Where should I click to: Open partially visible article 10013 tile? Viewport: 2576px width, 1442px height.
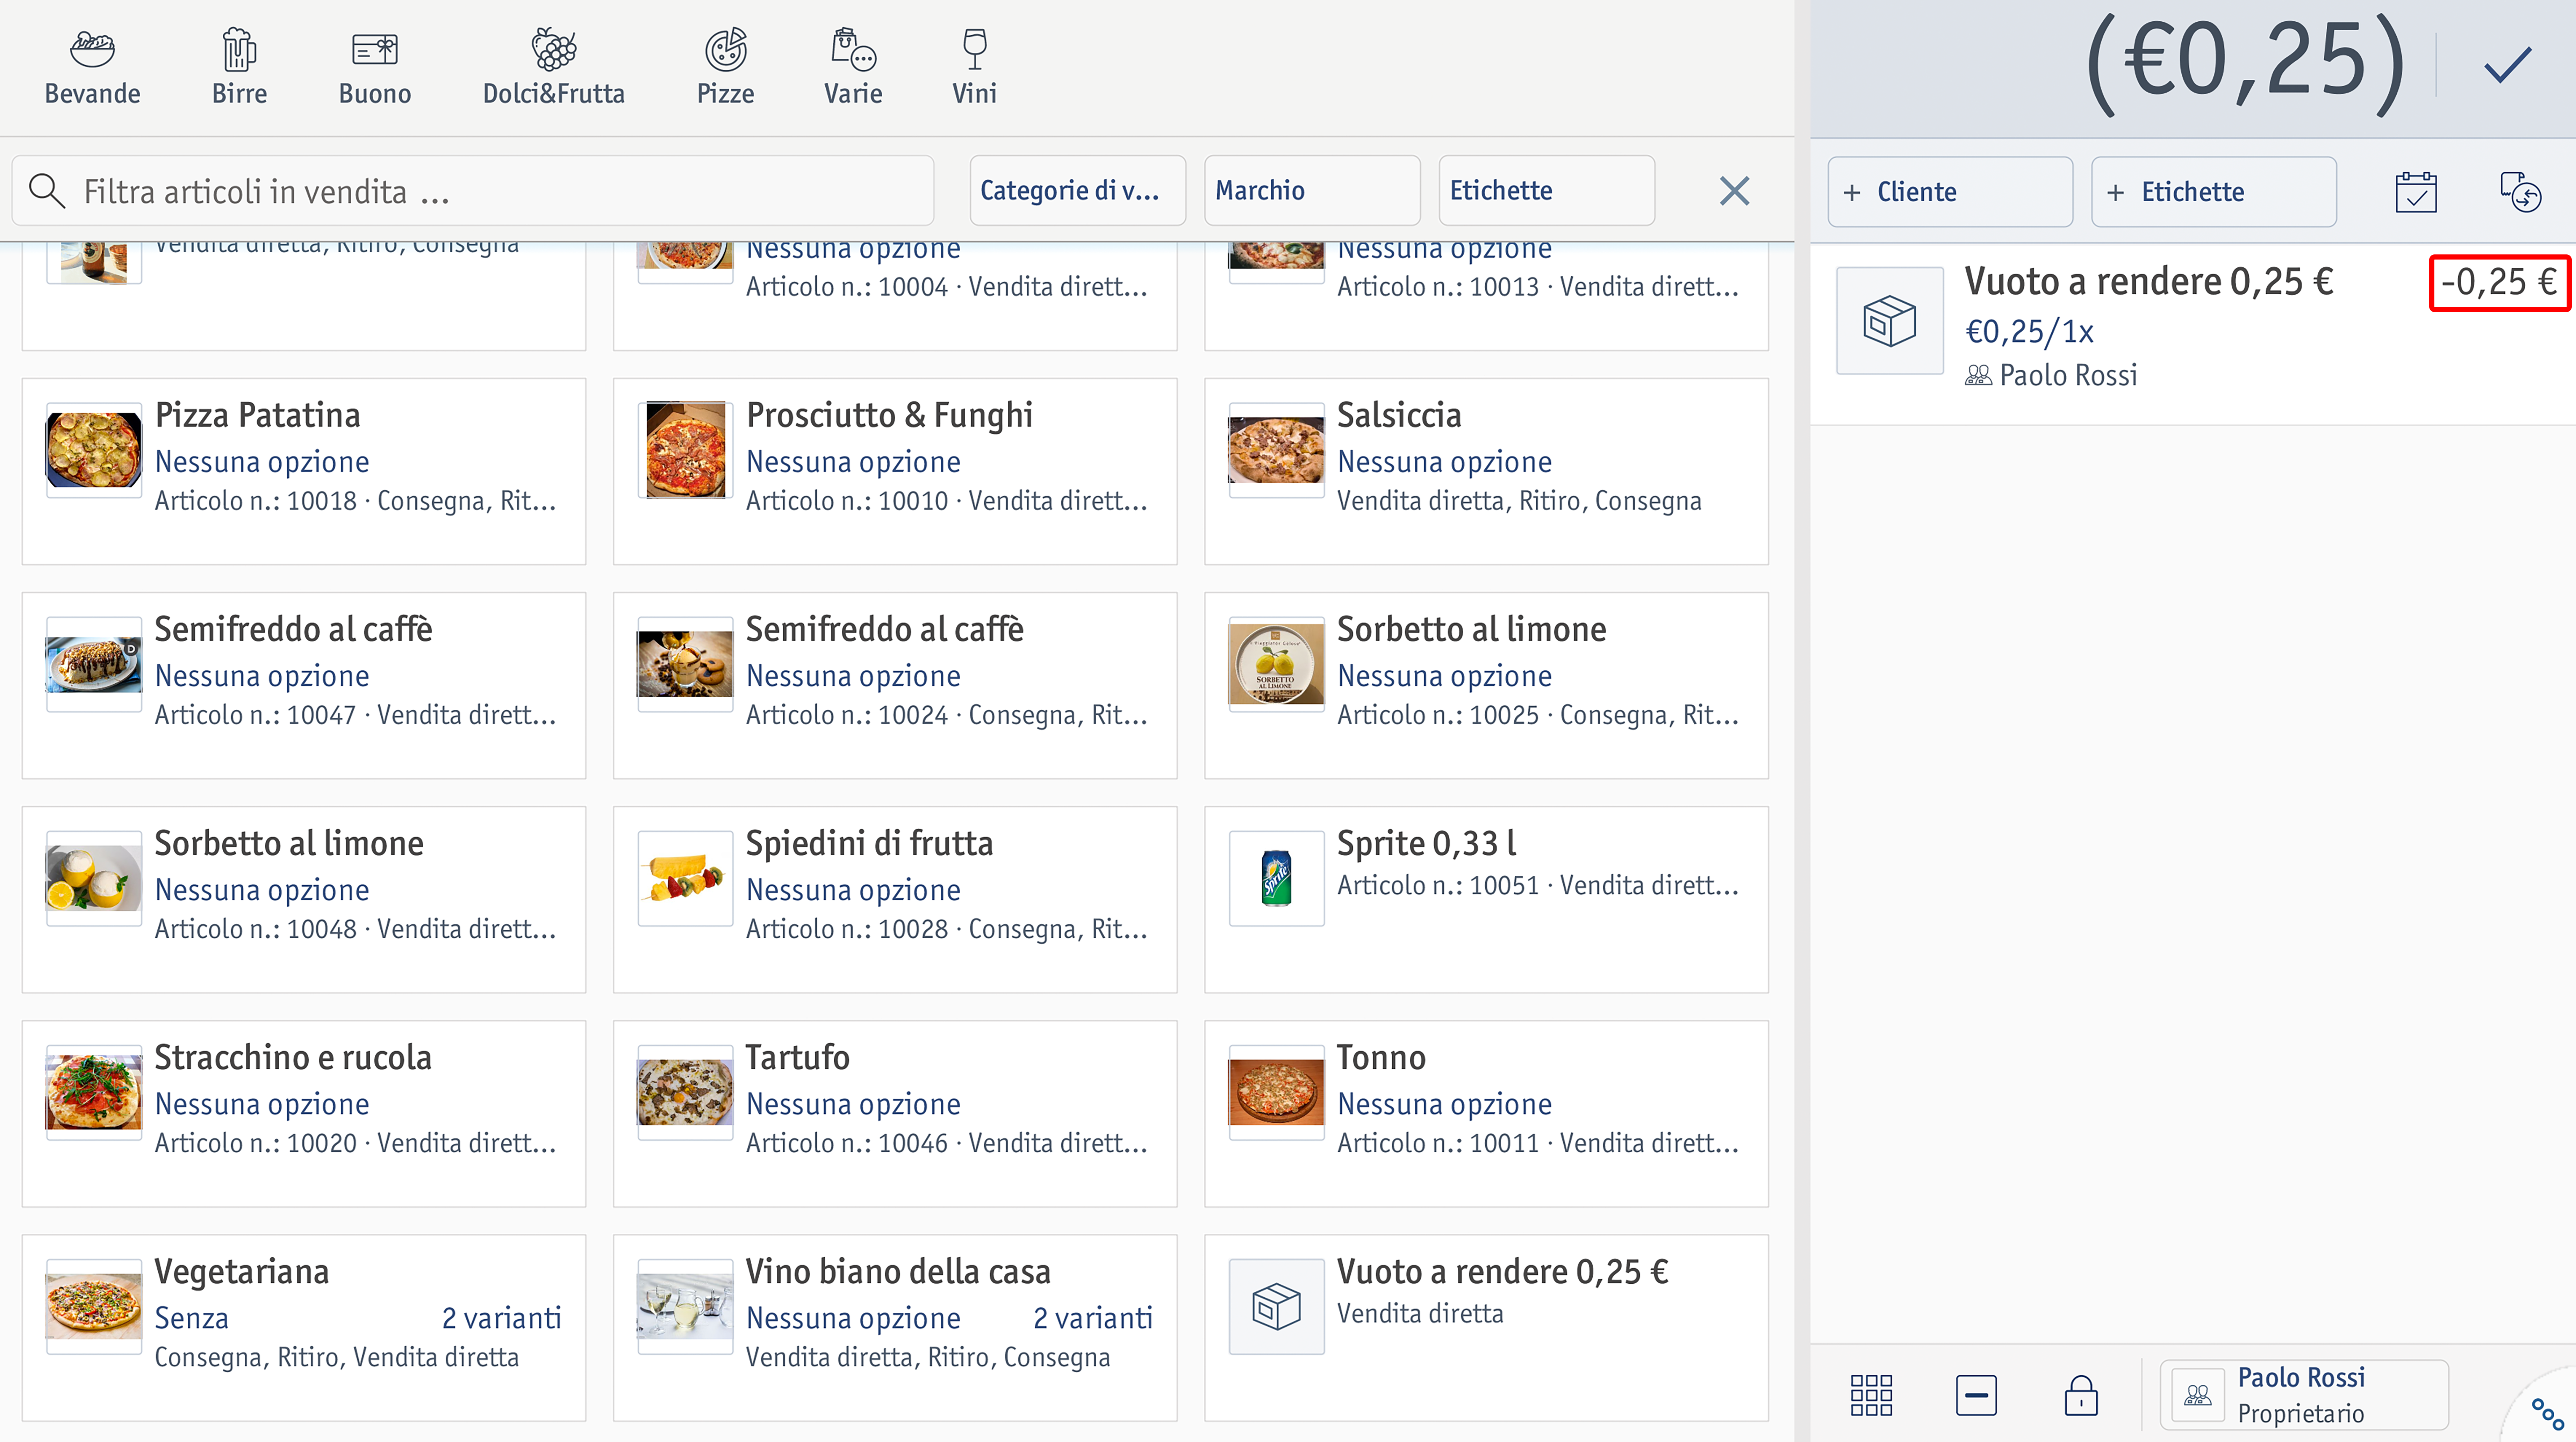[1486, 296]
